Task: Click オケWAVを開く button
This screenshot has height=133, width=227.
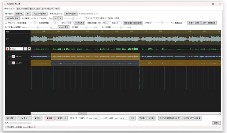Action: [71, 14]
